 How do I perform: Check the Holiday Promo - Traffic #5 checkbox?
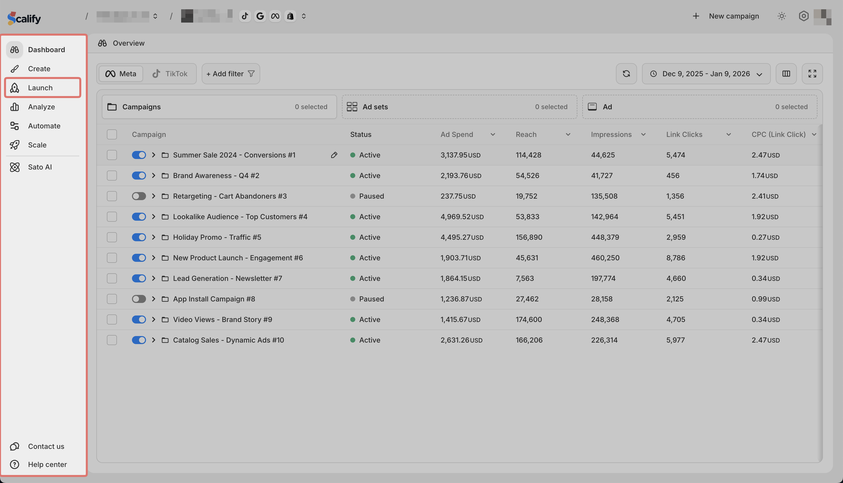(112, 237)
